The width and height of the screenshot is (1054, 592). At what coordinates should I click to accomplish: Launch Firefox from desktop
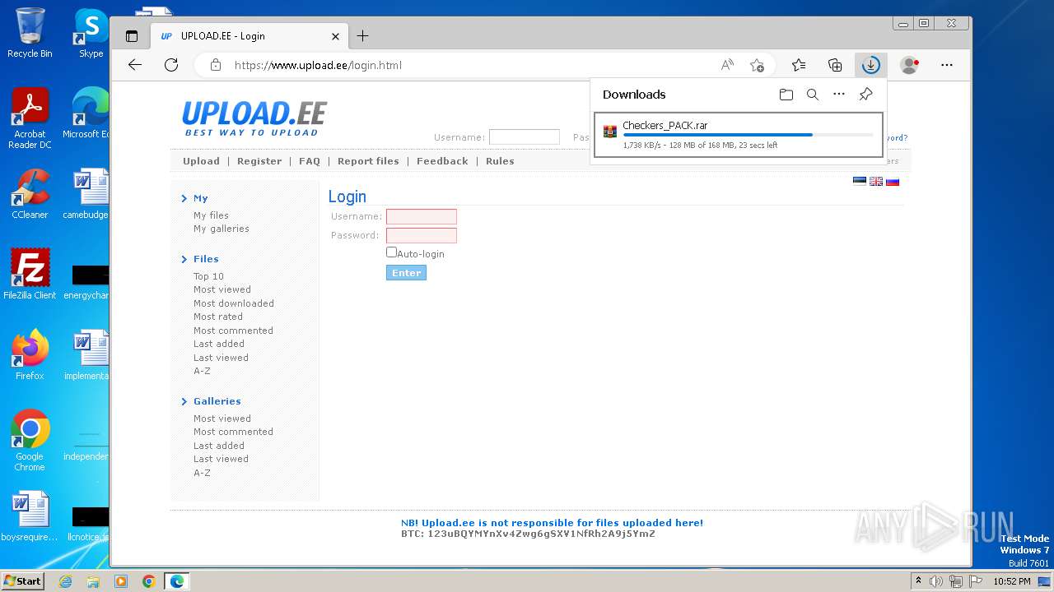(30, 355)
